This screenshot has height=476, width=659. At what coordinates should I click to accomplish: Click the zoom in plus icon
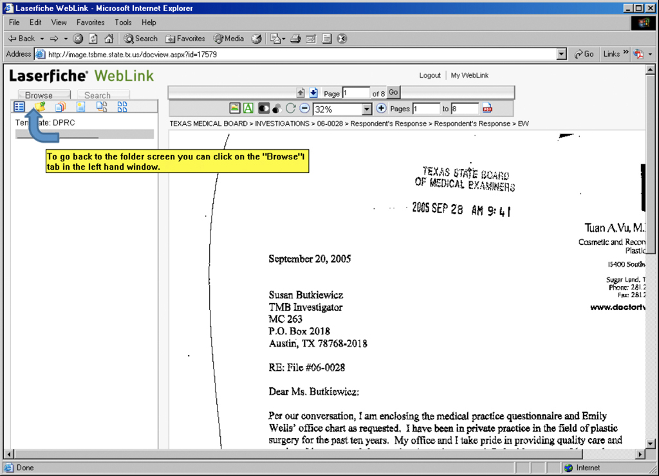tap(381, 109)
